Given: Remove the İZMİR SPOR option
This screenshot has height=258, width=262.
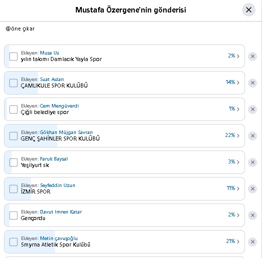Looking at the screenshot, I should click(253, 189).
